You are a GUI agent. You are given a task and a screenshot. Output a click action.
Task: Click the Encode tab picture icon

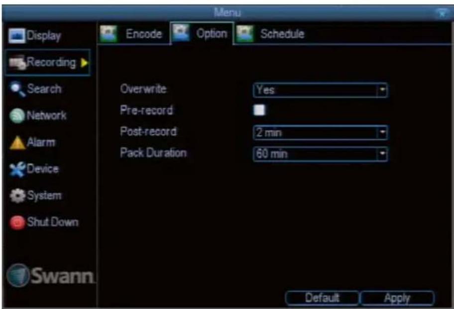(109, 34)
